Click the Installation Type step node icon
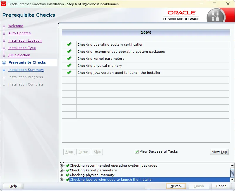Viewport: 235px width, 191px height. (4, 48)
